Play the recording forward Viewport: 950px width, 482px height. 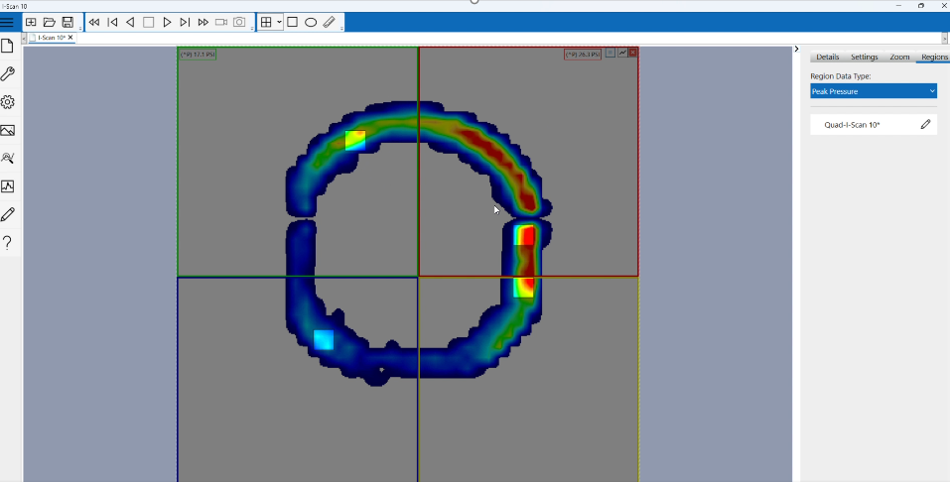pos(167,23)
